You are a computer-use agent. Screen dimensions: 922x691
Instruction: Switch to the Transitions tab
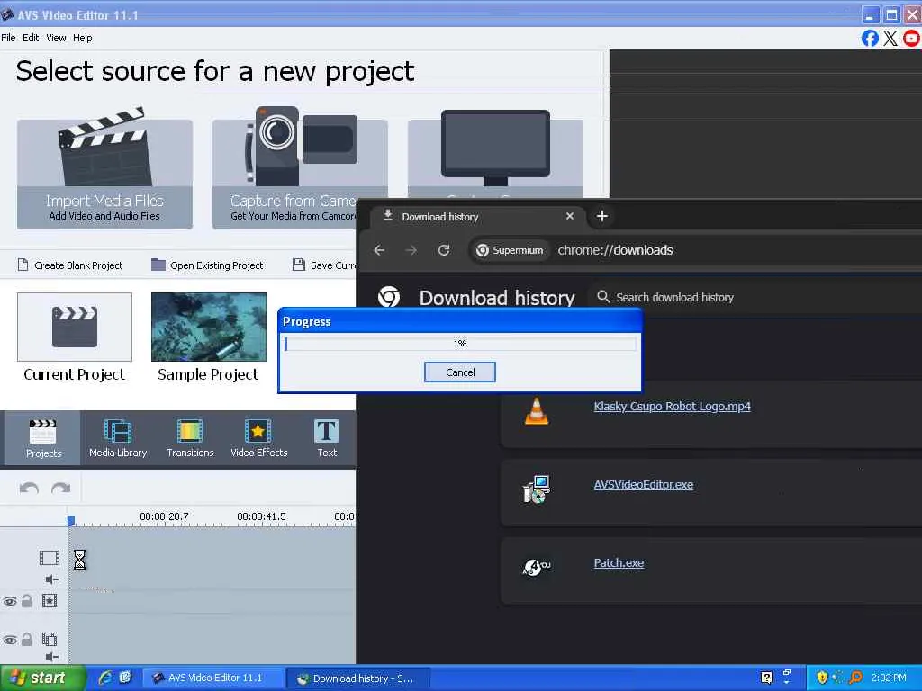[190, 438]
